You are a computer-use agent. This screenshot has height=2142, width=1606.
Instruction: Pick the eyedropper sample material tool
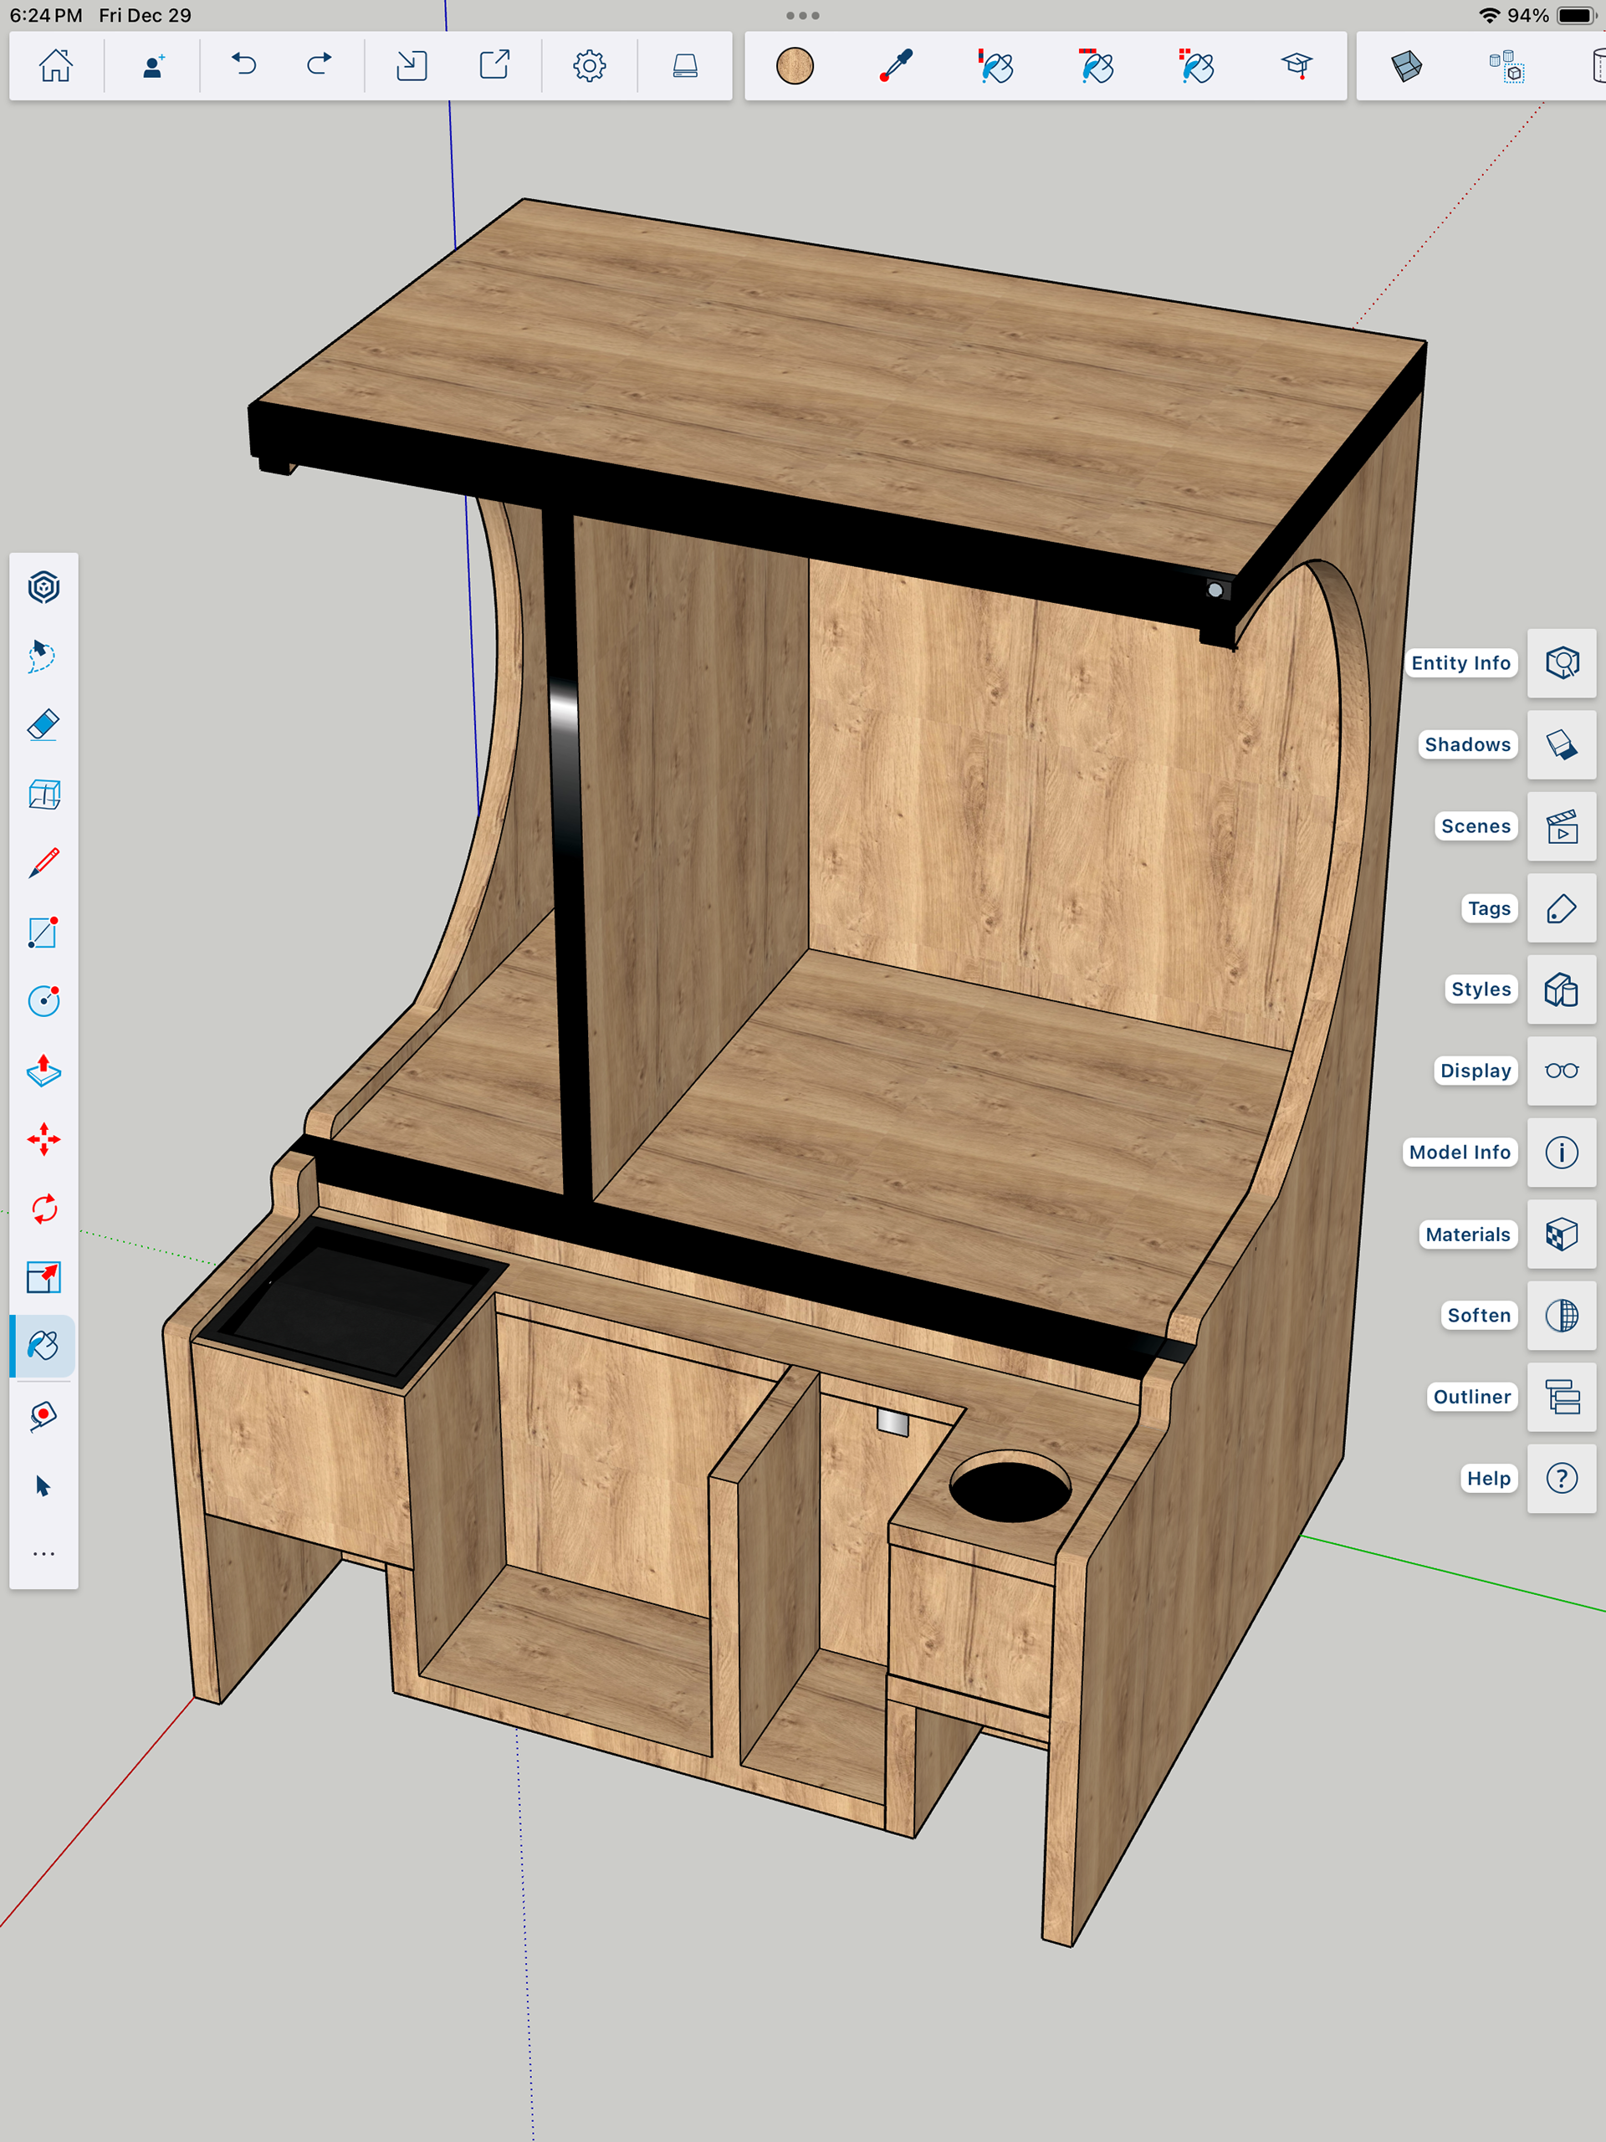click(896, 66)
